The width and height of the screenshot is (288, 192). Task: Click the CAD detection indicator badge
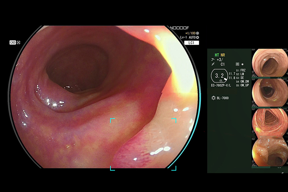pos(12,42)
